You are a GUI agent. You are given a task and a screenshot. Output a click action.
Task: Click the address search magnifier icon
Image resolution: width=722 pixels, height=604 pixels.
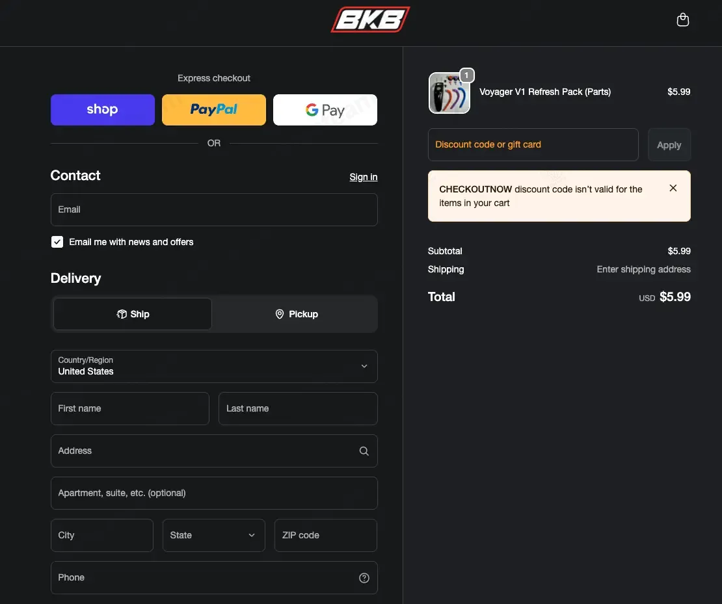(364, 451)
